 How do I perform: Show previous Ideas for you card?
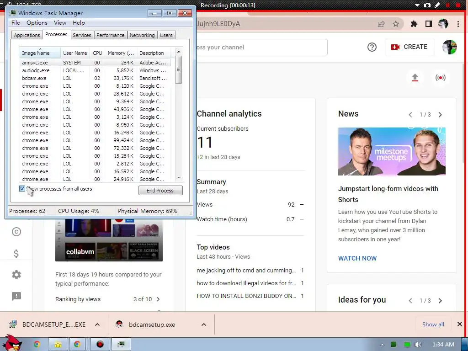[x=410, y=301]
